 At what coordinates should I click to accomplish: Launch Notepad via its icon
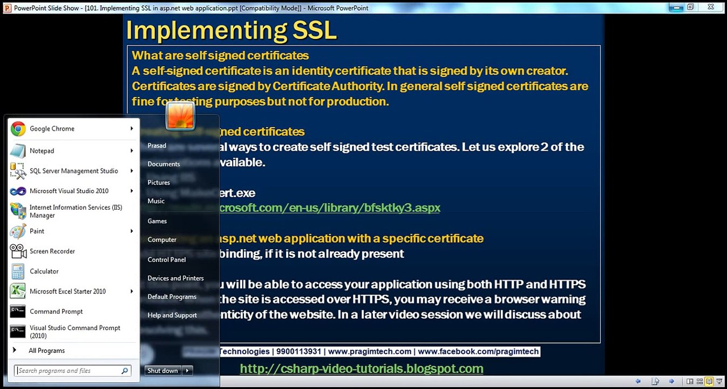18,151
